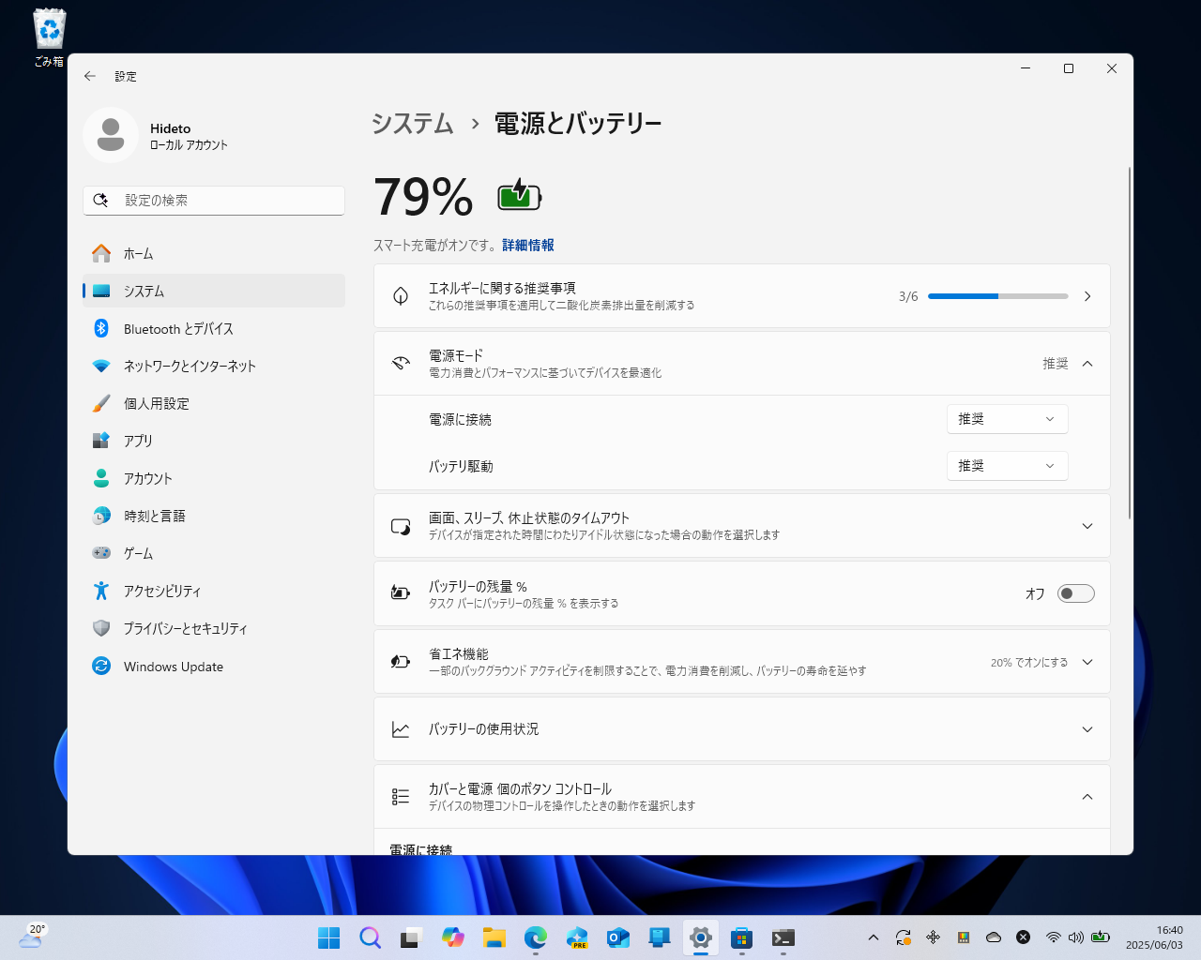Expand 画面、スリープ、休止状態のタイムアウト section

1087,525
